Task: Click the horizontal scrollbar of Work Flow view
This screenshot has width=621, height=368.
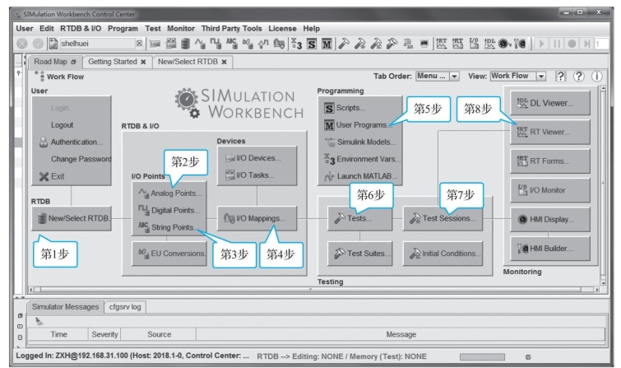Action: [x=311, y=290]
